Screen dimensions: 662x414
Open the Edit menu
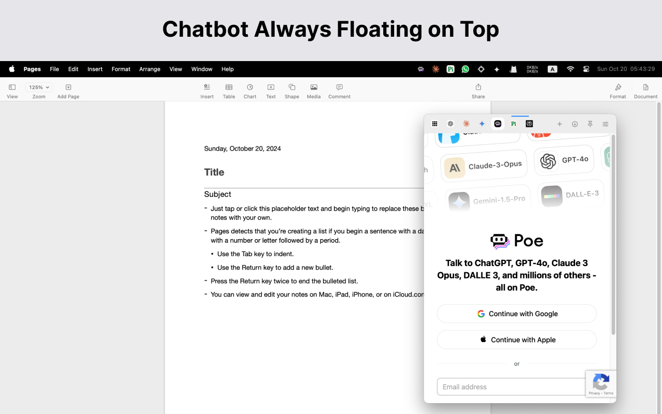click(x=73, y=69)
